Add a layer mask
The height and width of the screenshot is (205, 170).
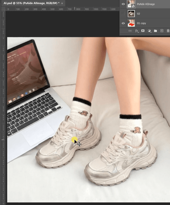coord(143,31)
